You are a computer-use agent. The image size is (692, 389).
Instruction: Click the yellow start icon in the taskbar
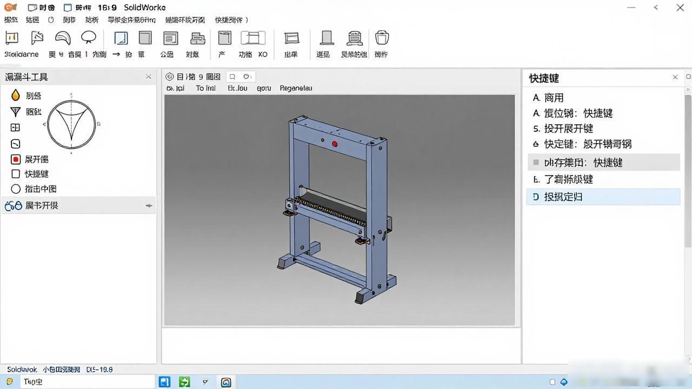point(10,381)
